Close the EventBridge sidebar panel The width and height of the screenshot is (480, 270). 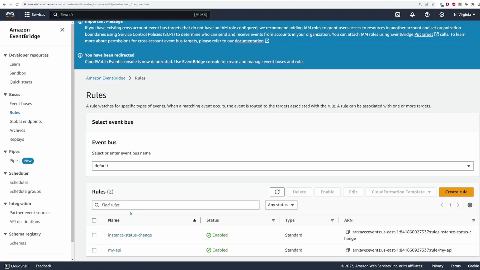(x=62, y=29)
